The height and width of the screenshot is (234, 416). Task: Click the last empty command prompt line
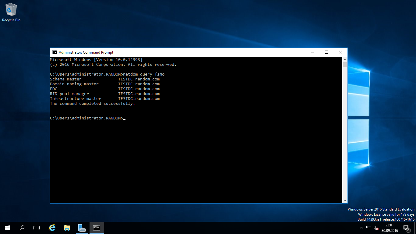[x=88, y=118]
